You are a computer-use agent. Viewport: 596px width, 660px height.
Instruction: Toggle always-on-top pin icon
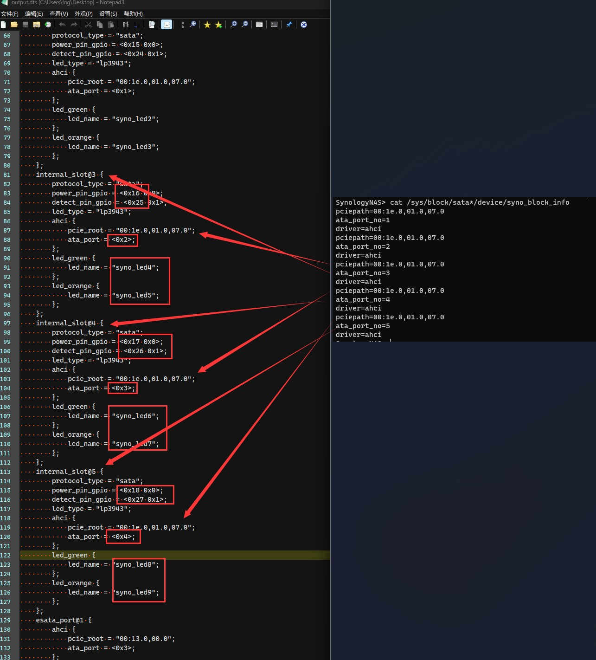[289, 25]
